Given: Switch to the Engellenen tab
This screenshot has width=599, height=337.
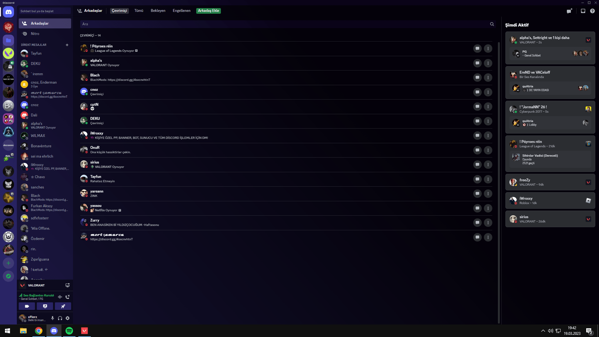Looking at the screenshot, I should click(x=182, y=11).
